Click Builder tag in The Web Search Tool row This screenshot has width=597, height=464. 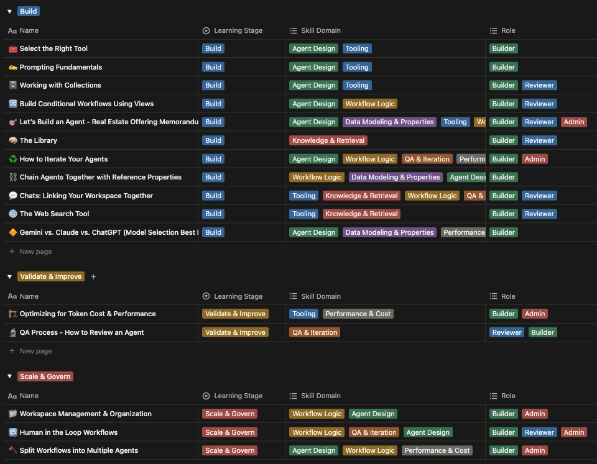[503, 214]
